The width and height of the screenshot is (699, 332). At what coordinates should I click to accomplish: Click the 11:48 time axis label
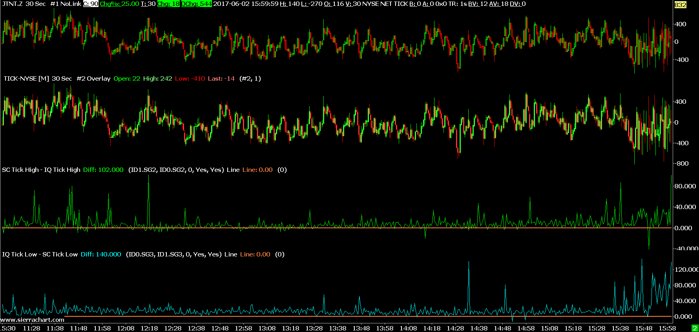pos(78,328)
